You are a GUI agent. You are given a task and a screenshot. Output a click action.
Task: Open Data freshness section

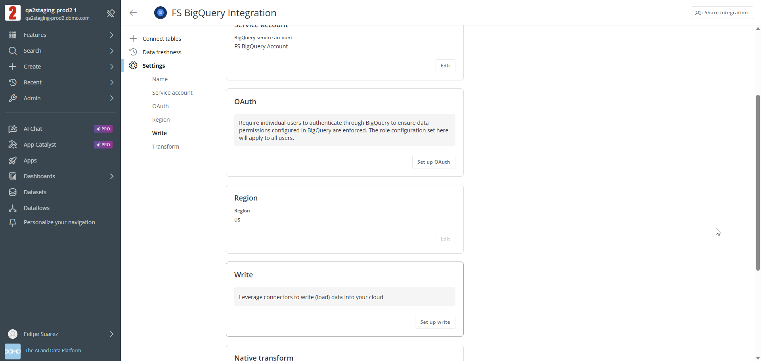(x=162, y=52)
